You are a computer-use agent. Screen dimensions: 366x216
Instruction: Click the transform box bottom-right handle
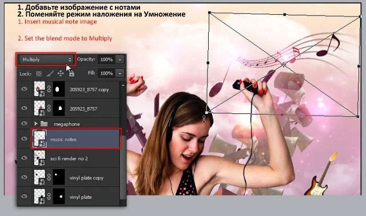click(358, 116)
